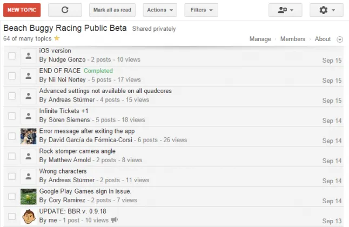
Task: Click the refresh icon button
Action: tap(65, 10)
